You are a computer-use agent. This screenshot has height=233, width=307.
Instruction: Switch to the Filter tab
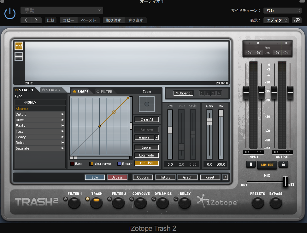click(x=104, y=92)
